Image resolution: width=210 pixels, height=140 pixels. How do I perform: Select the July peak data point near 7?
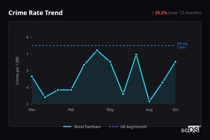point(136,55)
